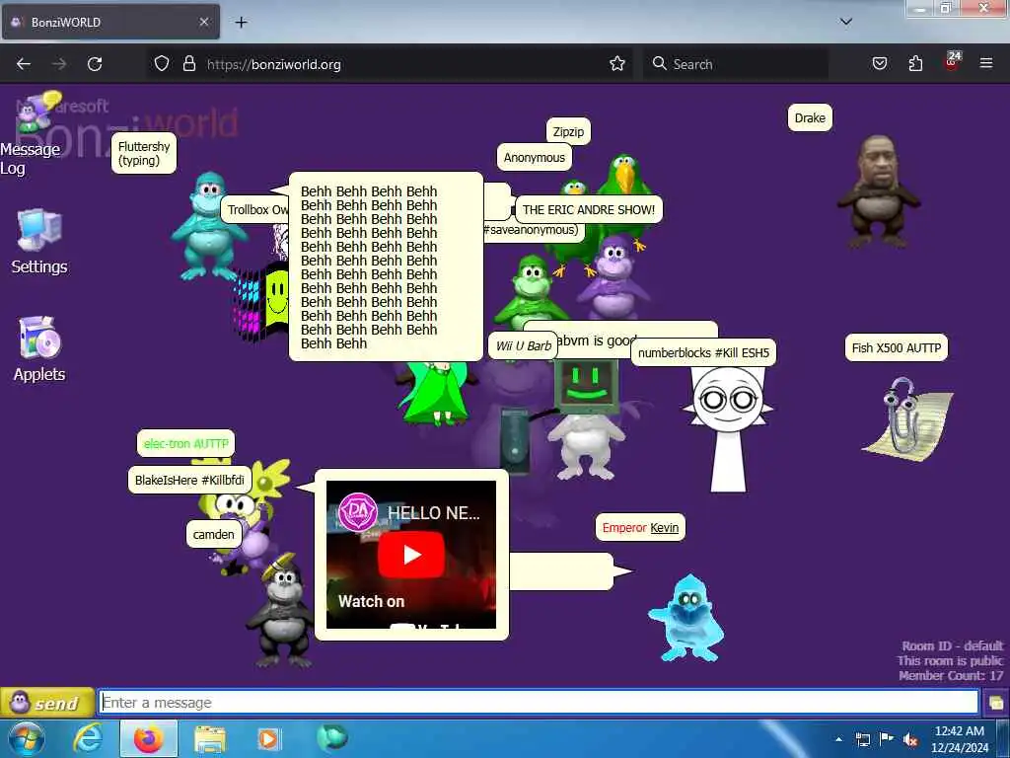Click the camden name label
The height and width of the screenshot is (758, 1010).
coord(213,534)
